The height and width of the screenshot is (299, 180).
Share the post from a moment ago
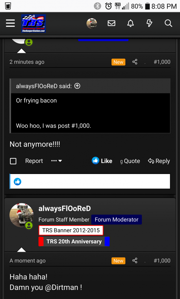pos(135,261)
